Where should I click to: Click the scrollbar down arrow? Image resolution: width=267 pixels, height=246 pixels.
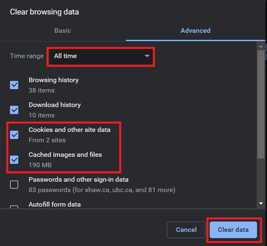(261, 203)
